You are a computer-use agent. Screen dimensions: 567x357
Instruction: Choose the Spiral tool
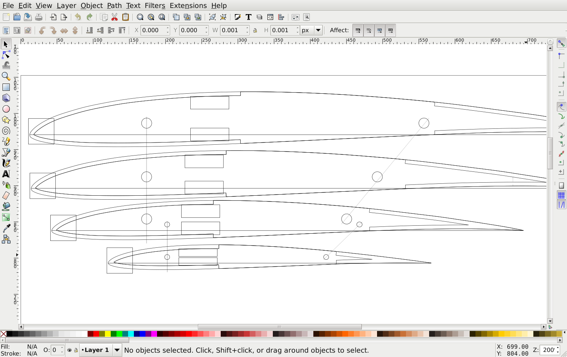(6, 131)
